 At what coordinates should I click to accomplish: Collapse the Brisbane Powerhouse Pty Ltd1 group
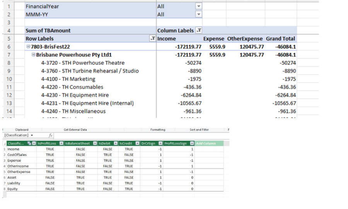[x=33, y=54]
